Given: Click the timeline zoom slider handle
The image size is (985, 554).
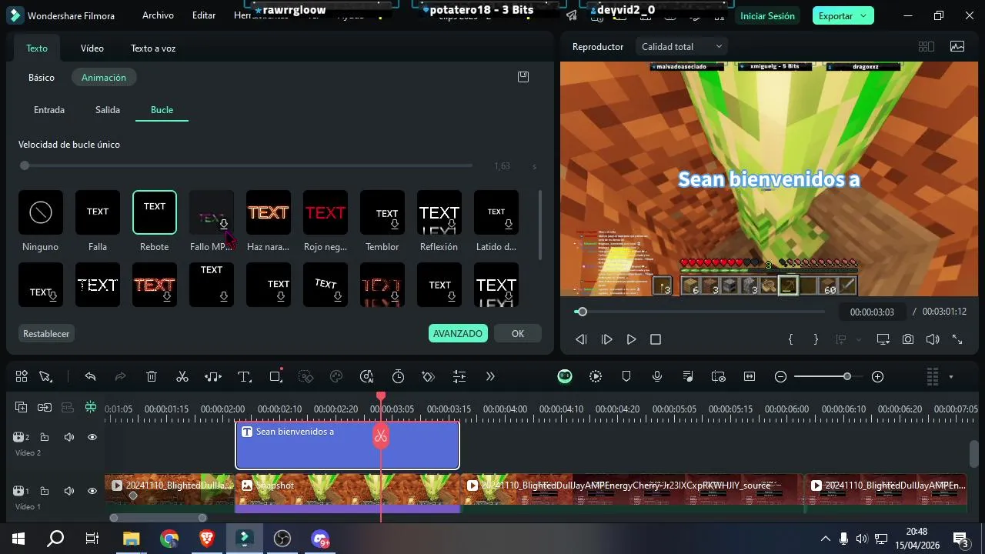Looking at the screenshot, I should (847, 376).
